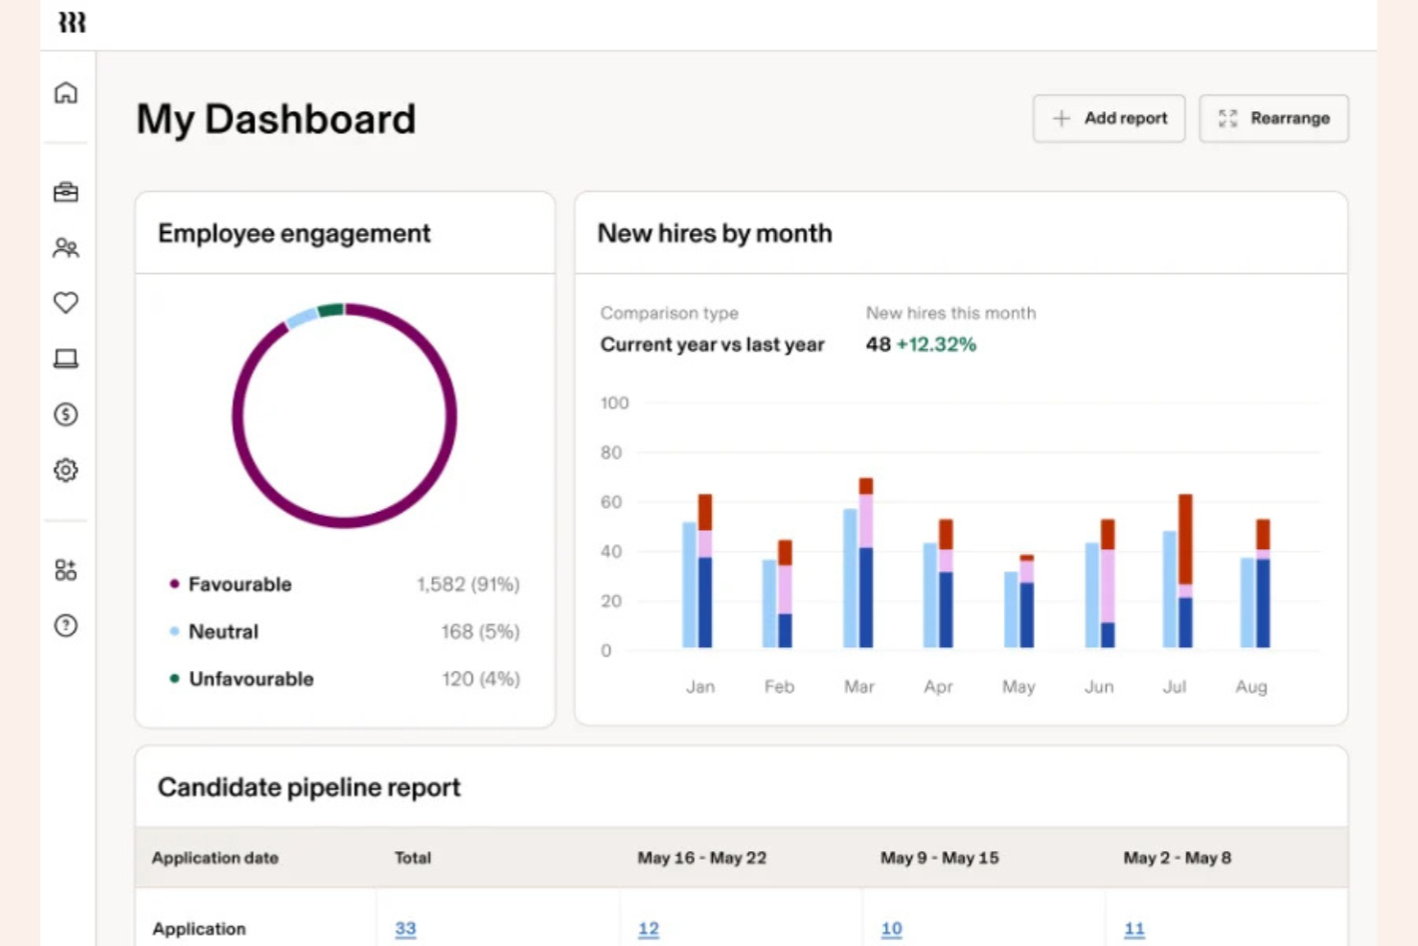Click the App Shop icon below the divider
Viewport: 1418px width, 946px height.
point(65,568)
